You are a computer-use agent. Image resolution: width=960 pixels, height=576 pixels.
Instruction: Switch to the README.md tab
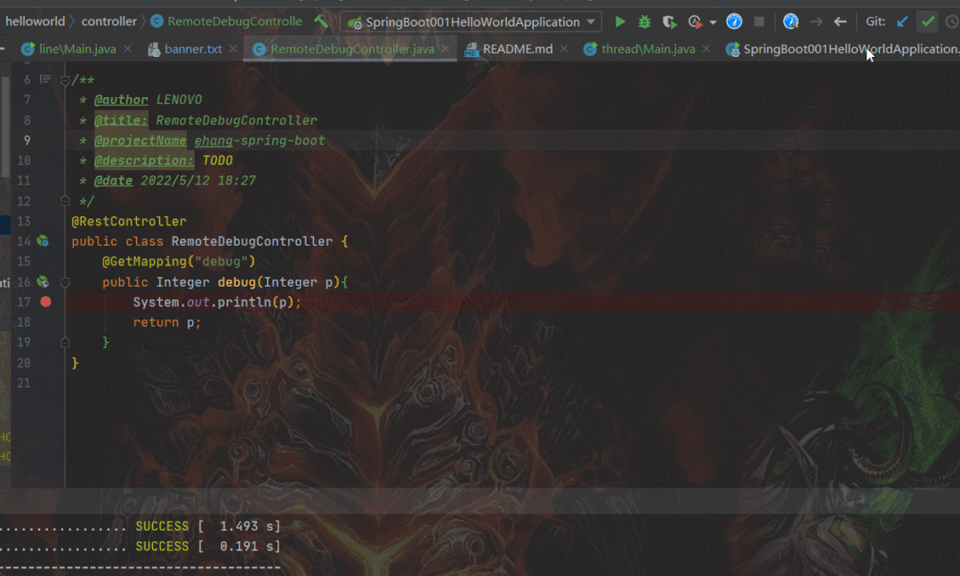[509, 49]
